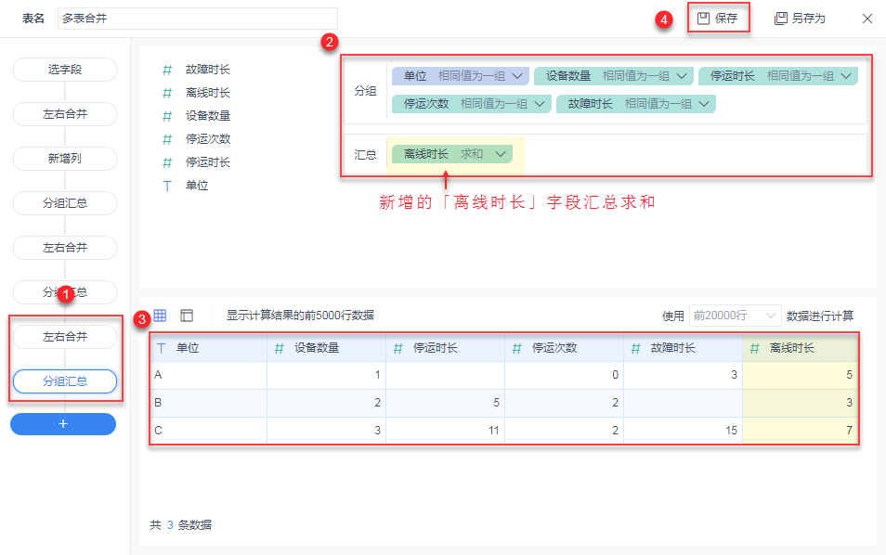
Task: Click the 保存 save button
Action: (718, 19)
